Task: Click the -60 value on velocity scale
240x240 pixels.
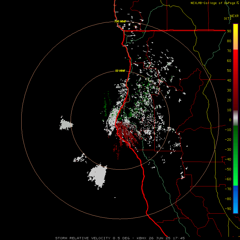Action: pyautogui.click(x=228, y=179)
